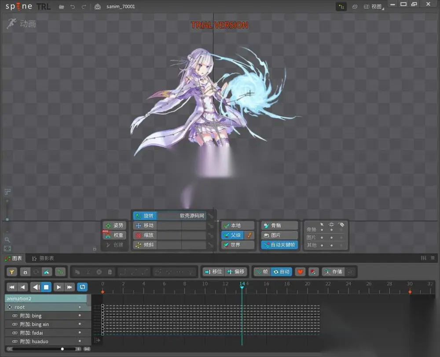
Task: Select the 旋转 rotate tool
Action: (145, 216)
